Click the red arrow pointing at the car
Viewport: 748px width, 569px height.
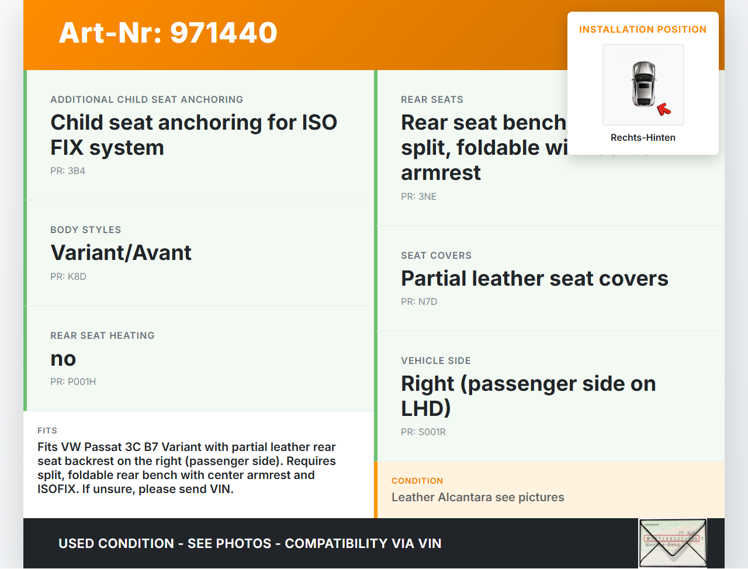coord(664,109)
